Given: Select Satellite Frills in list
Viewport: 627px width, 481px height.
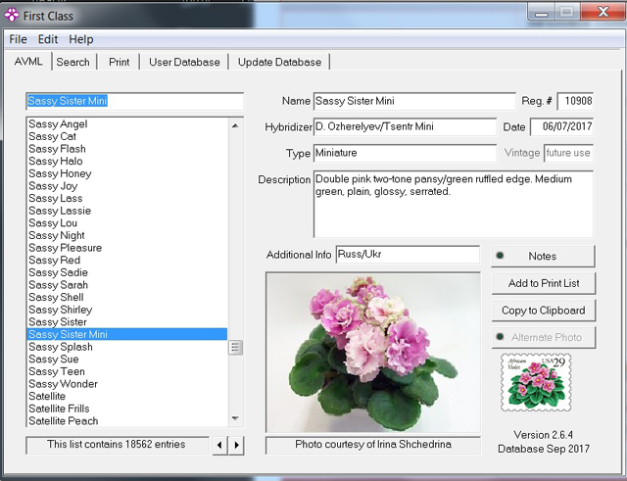Looking at the screenshot, I should 127,409.
